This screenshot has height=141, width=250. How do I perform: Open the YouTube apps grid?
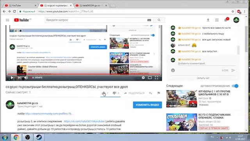click(x=217, y=20)
